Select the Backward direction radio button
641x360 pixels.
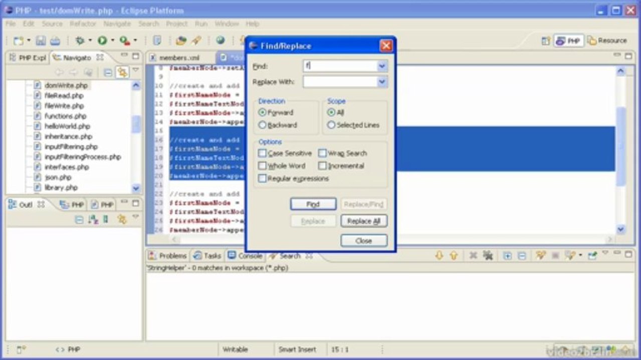click(x=262, y=125)
